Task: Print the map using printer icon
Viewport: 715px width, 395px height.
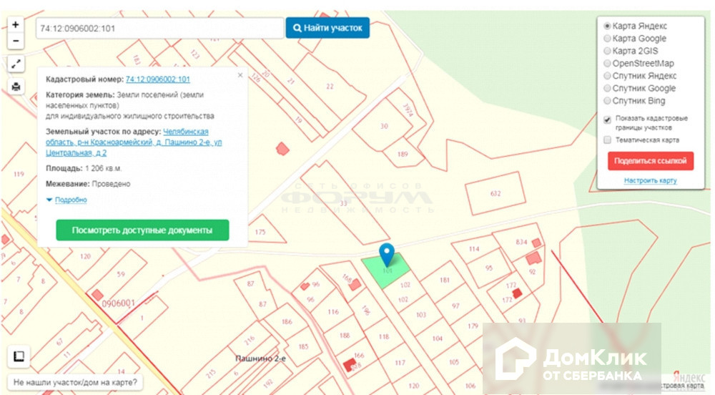Action: click(x=16, y=87)
